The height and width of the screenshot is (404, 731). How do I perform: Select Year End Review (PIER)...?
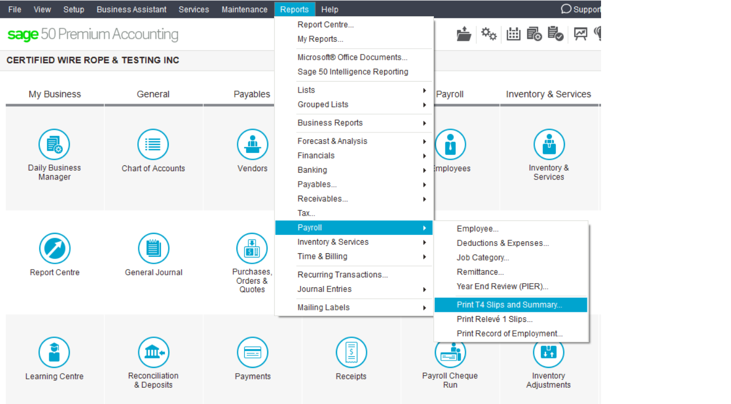coord(511,286)
